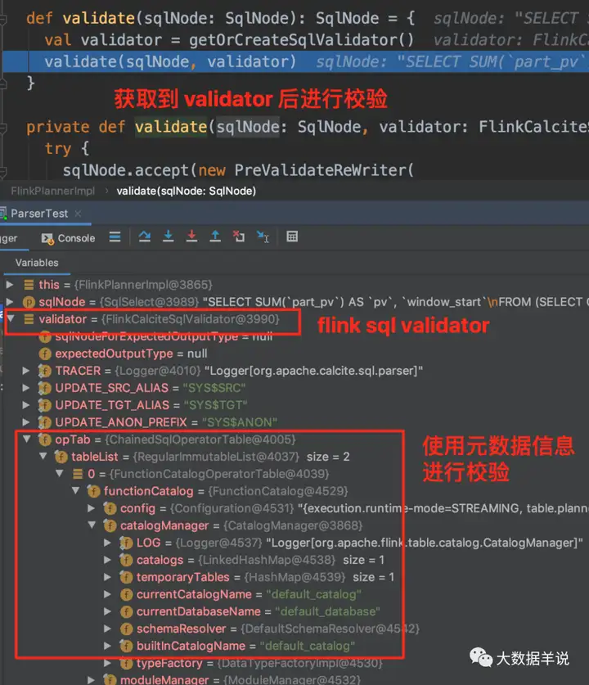The height and width of the screenshot is (685, 589).
Task: Expand the LOG field node
Action: point(108,543)
